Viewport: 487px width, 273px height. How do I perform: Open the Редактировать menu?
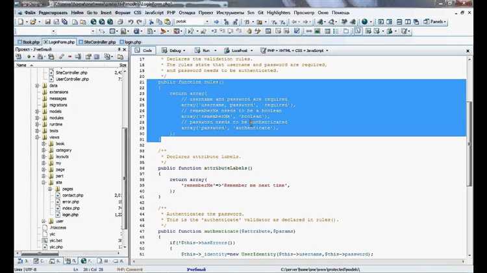(53, 13)
